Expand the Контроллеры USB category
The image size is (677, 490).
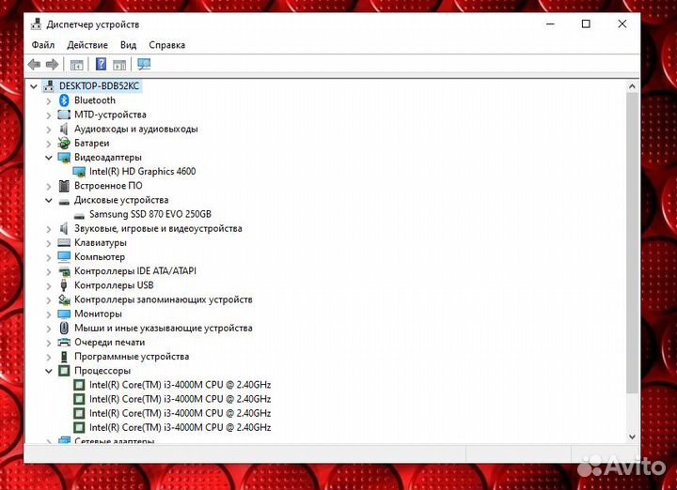49,285
